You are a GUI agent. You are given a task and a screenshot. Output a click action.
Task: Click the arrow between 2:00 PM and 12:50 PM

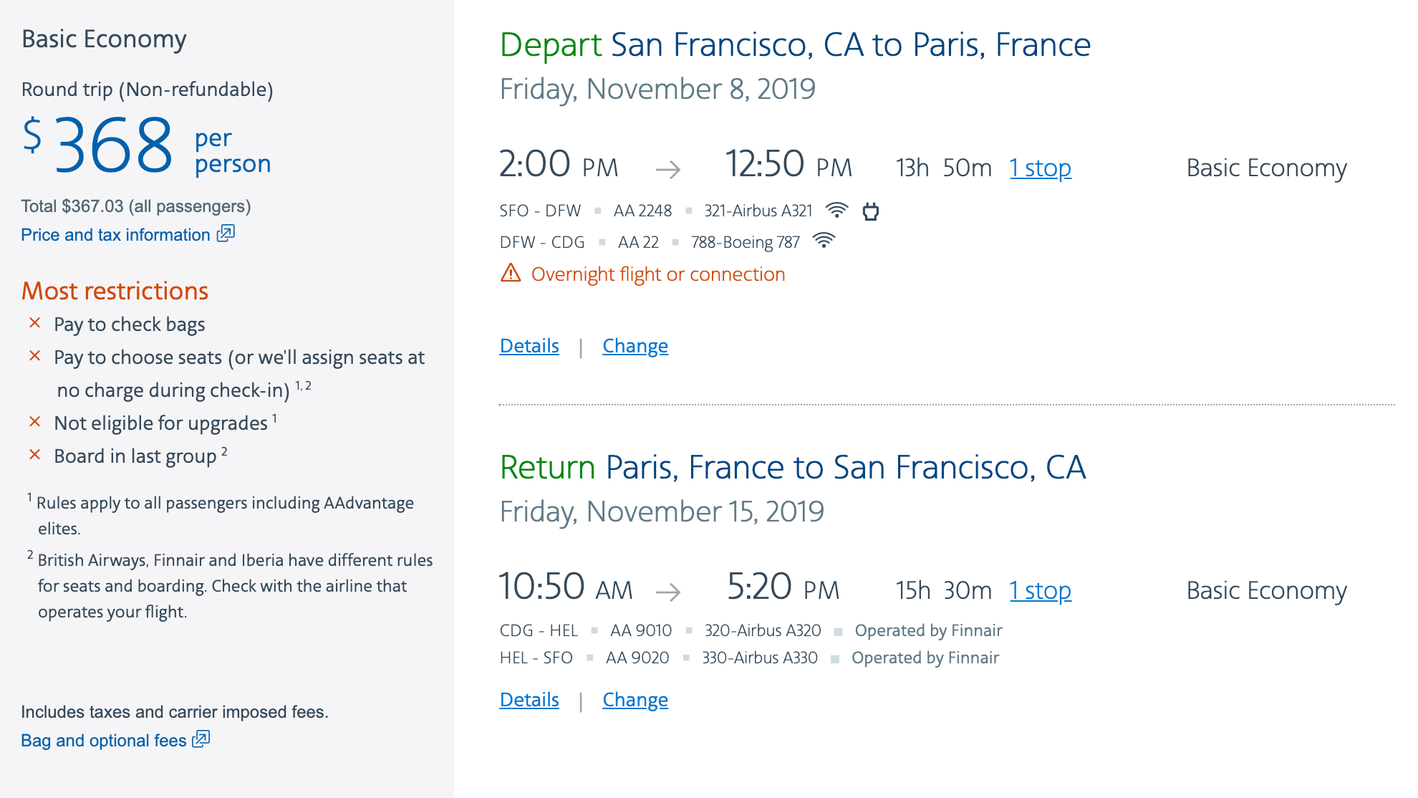tap(668, 169)
